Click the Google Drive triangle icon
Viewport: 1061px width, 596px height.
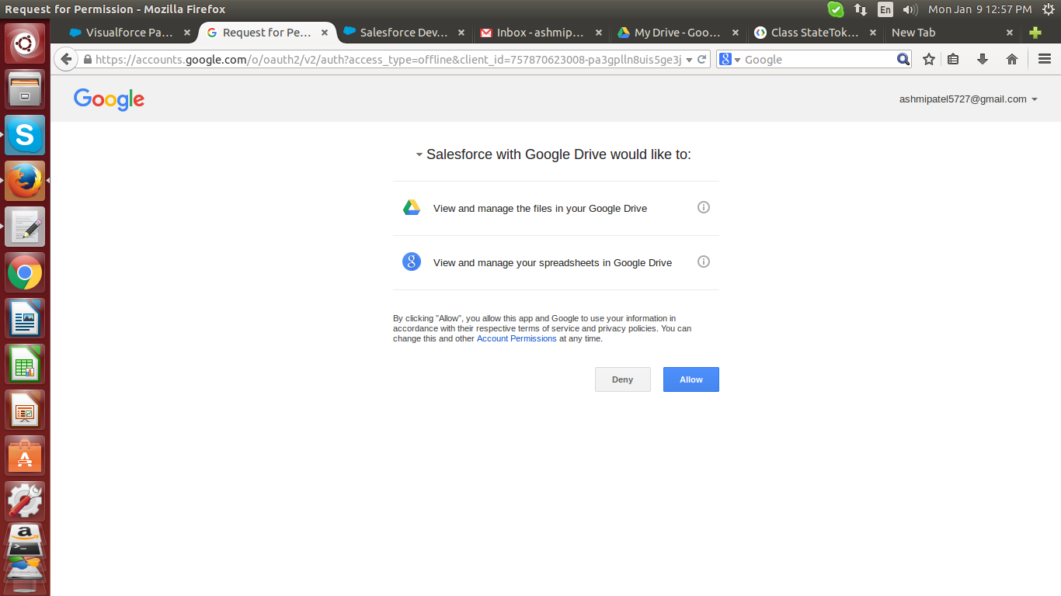[412, 208]
